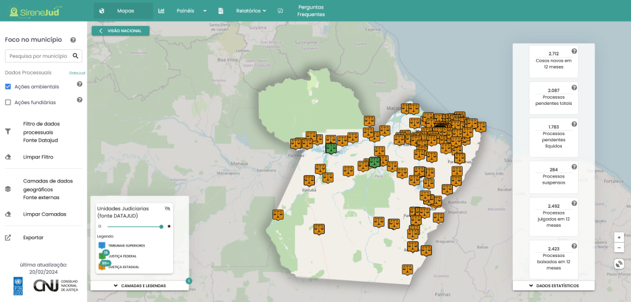This screenshot has height=302, width=631.
Task: Click Limpar Filtro
Action: (38, 157)
